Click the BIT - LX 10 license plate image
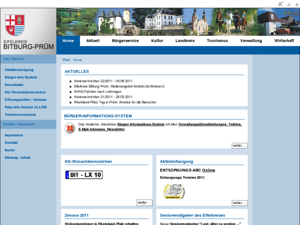The height and width of the screenshot is (225, 300). tap(84, 175)
